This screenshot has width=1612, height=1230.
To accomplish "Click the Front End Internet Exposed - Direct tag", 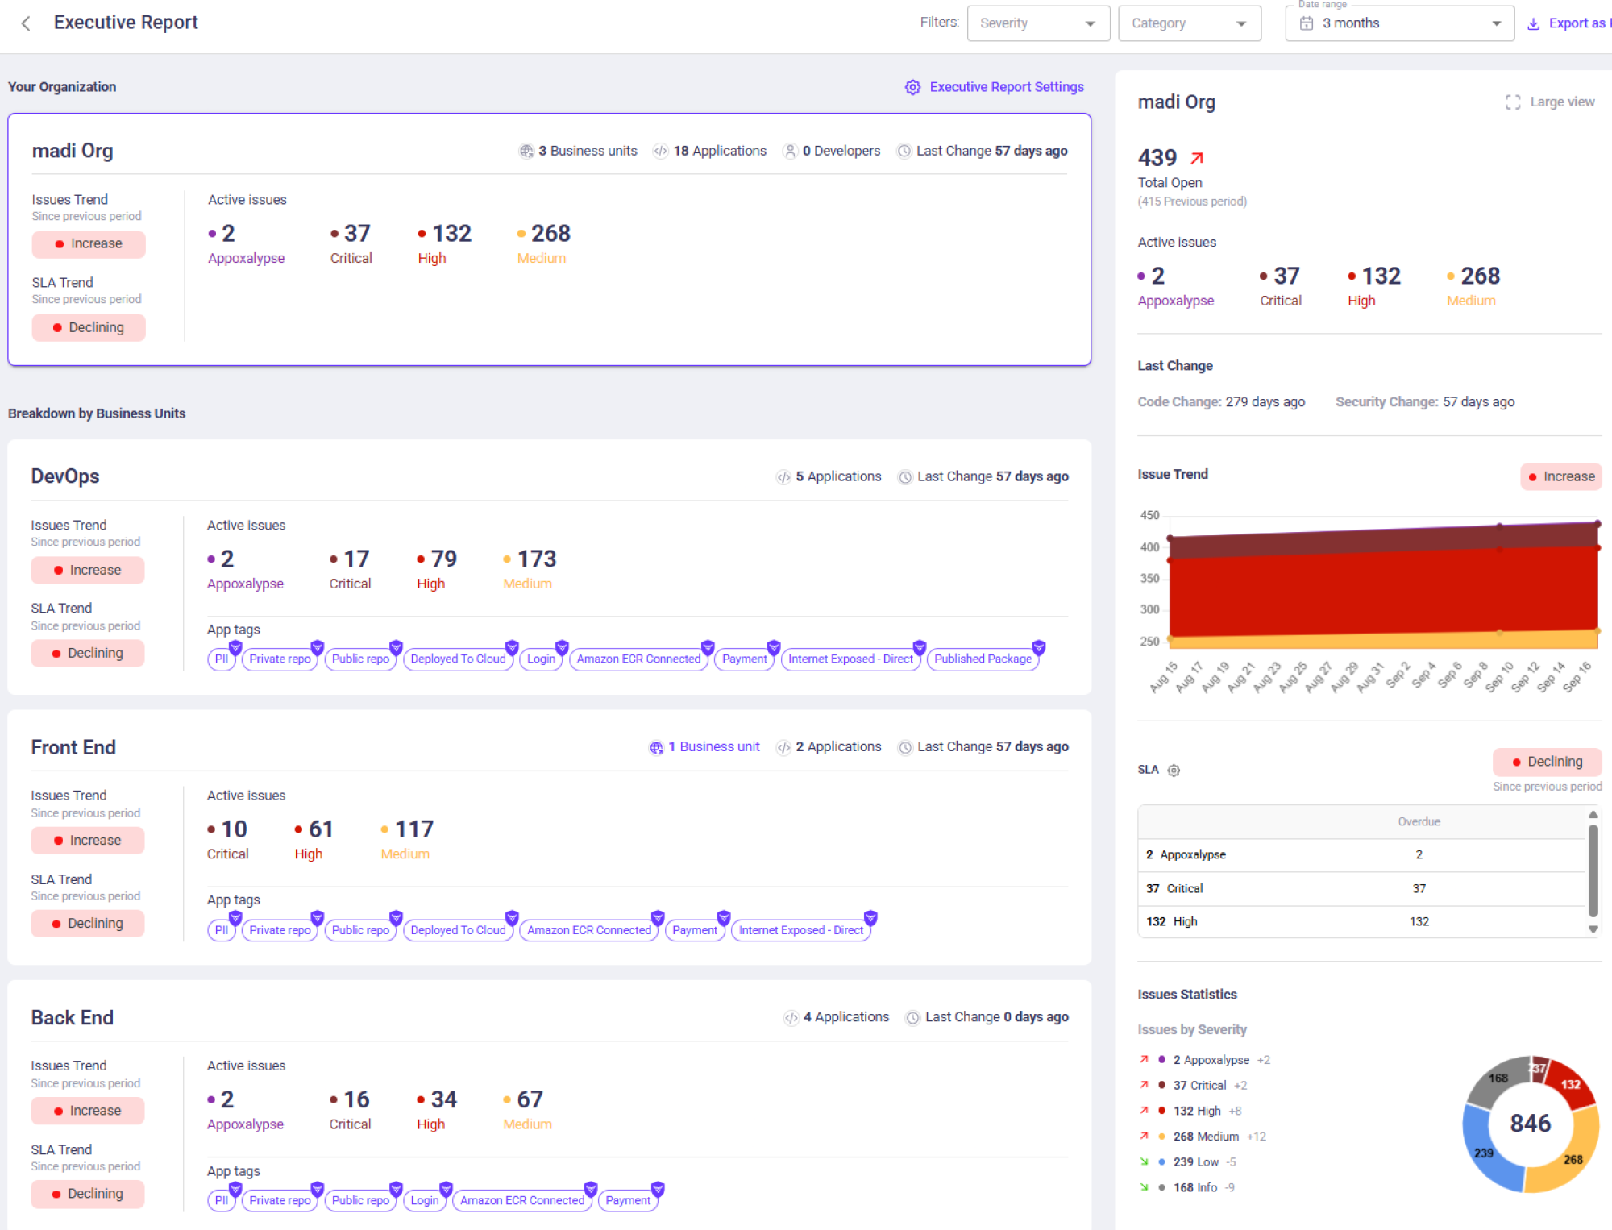I will point(800,930).
